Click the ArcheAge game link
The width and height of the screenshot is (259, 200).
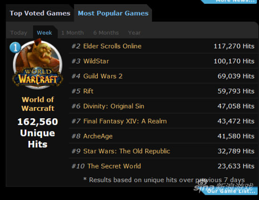[x=98, y=136]
